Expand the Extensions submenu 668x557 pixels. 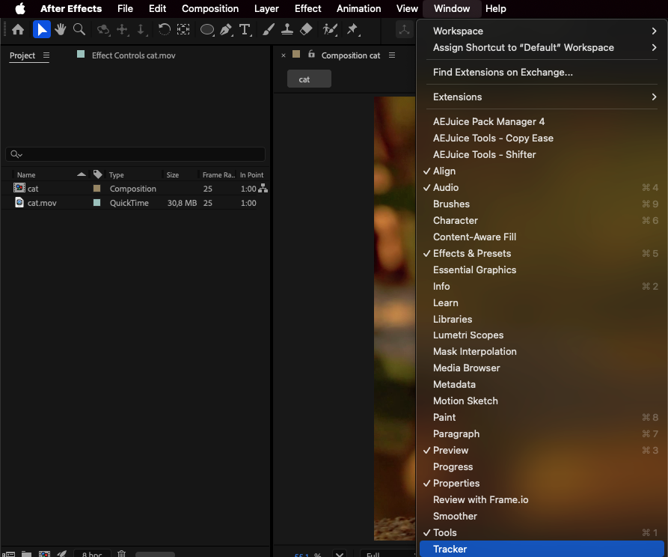[542, 97]
